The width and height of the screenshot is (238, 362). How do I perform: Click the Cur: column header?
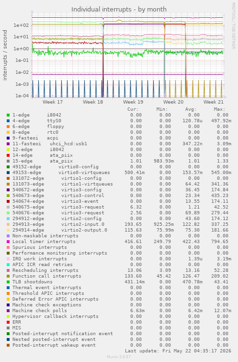(x=133, y=109)
